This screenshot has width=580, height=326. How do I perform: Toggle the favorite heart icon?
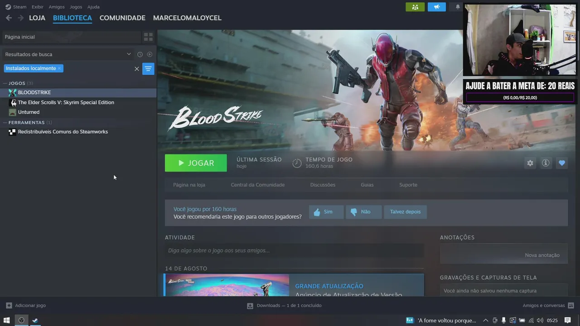coord(562,163)
